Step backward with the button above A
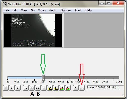Screen dimensions: 127x99 click(x=32, y=88)
